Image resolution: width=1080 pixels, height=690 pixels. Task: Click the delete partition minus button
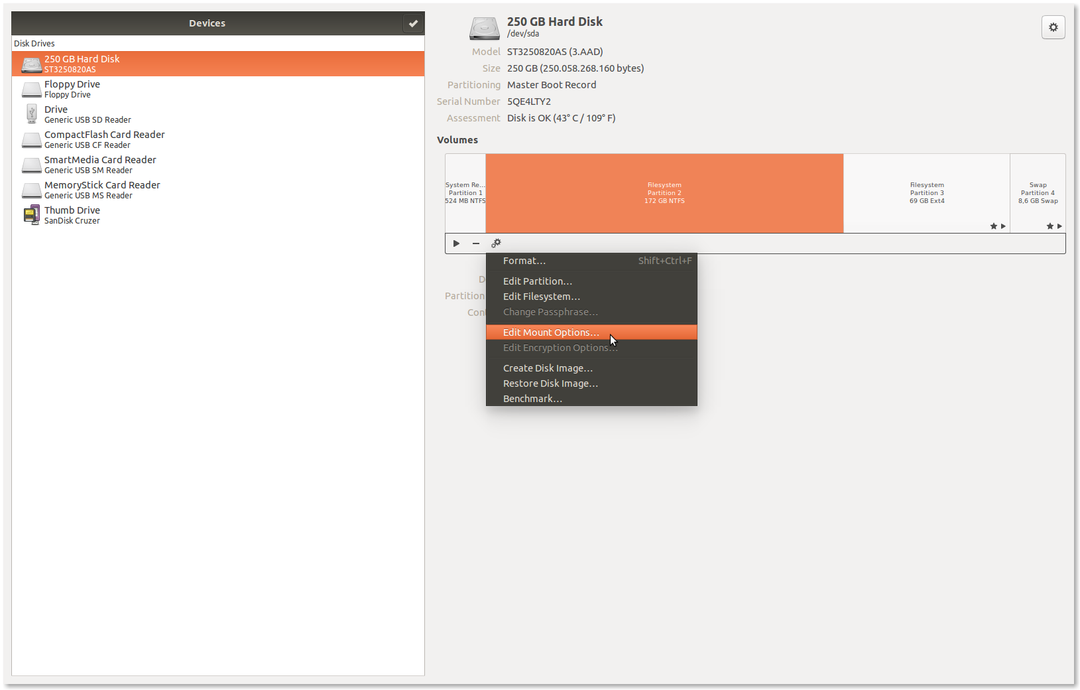tap(476, 243)
